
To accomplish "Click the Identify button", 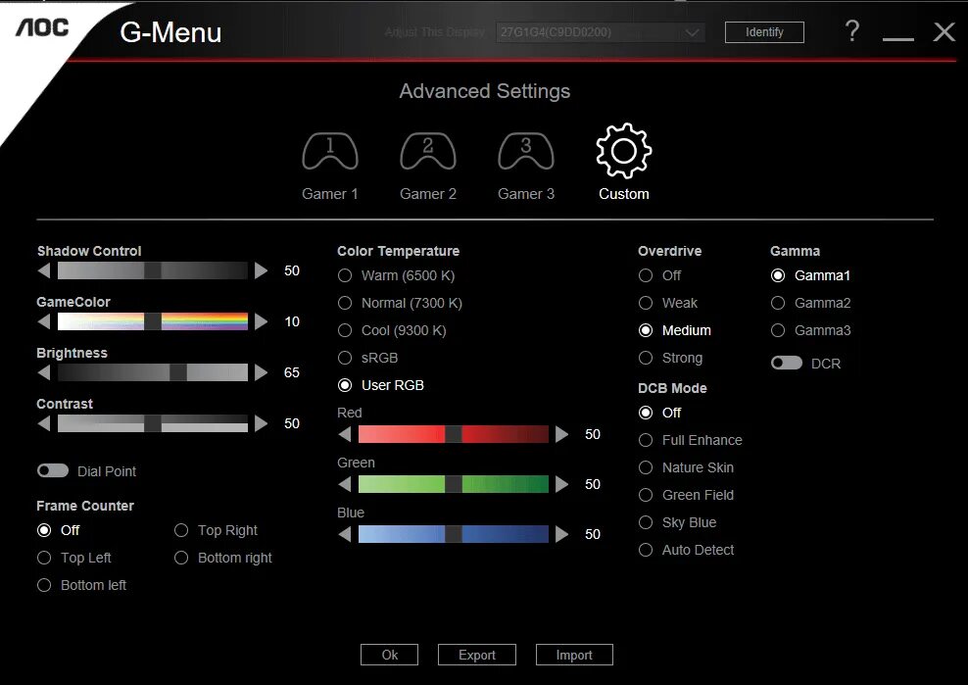I will click(764, 32).
